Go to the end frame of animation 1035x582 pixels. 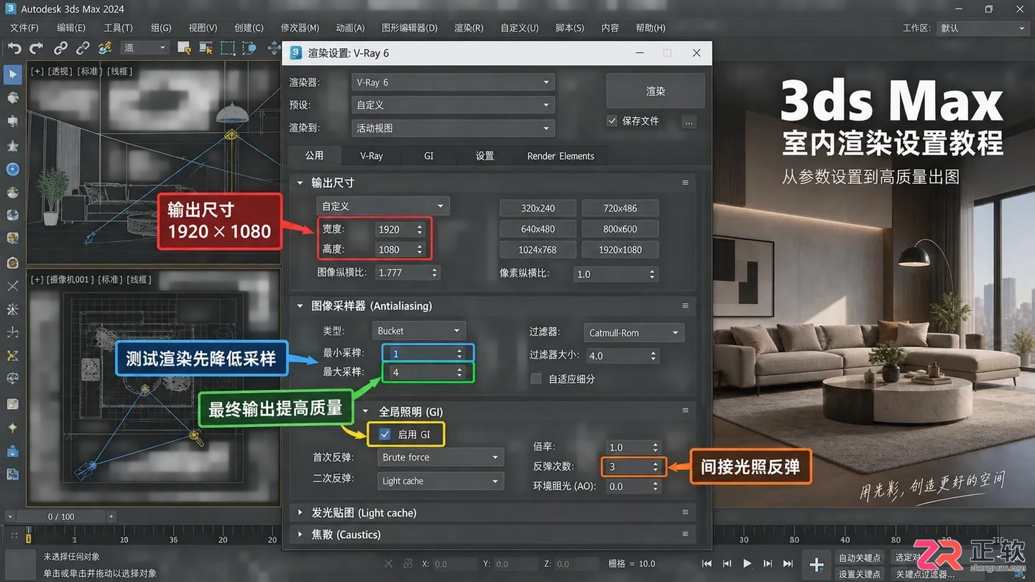tap(788, 564)
